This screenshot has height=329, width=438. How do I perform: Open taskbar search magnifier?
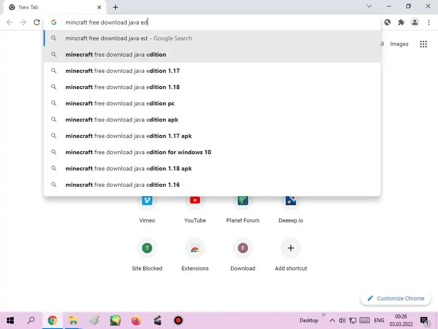(x=31, y=320)
